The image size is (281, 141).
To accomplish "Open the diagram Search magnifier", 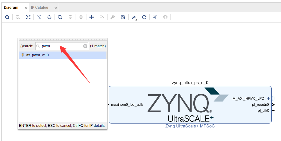I will (x=60, y=17).
